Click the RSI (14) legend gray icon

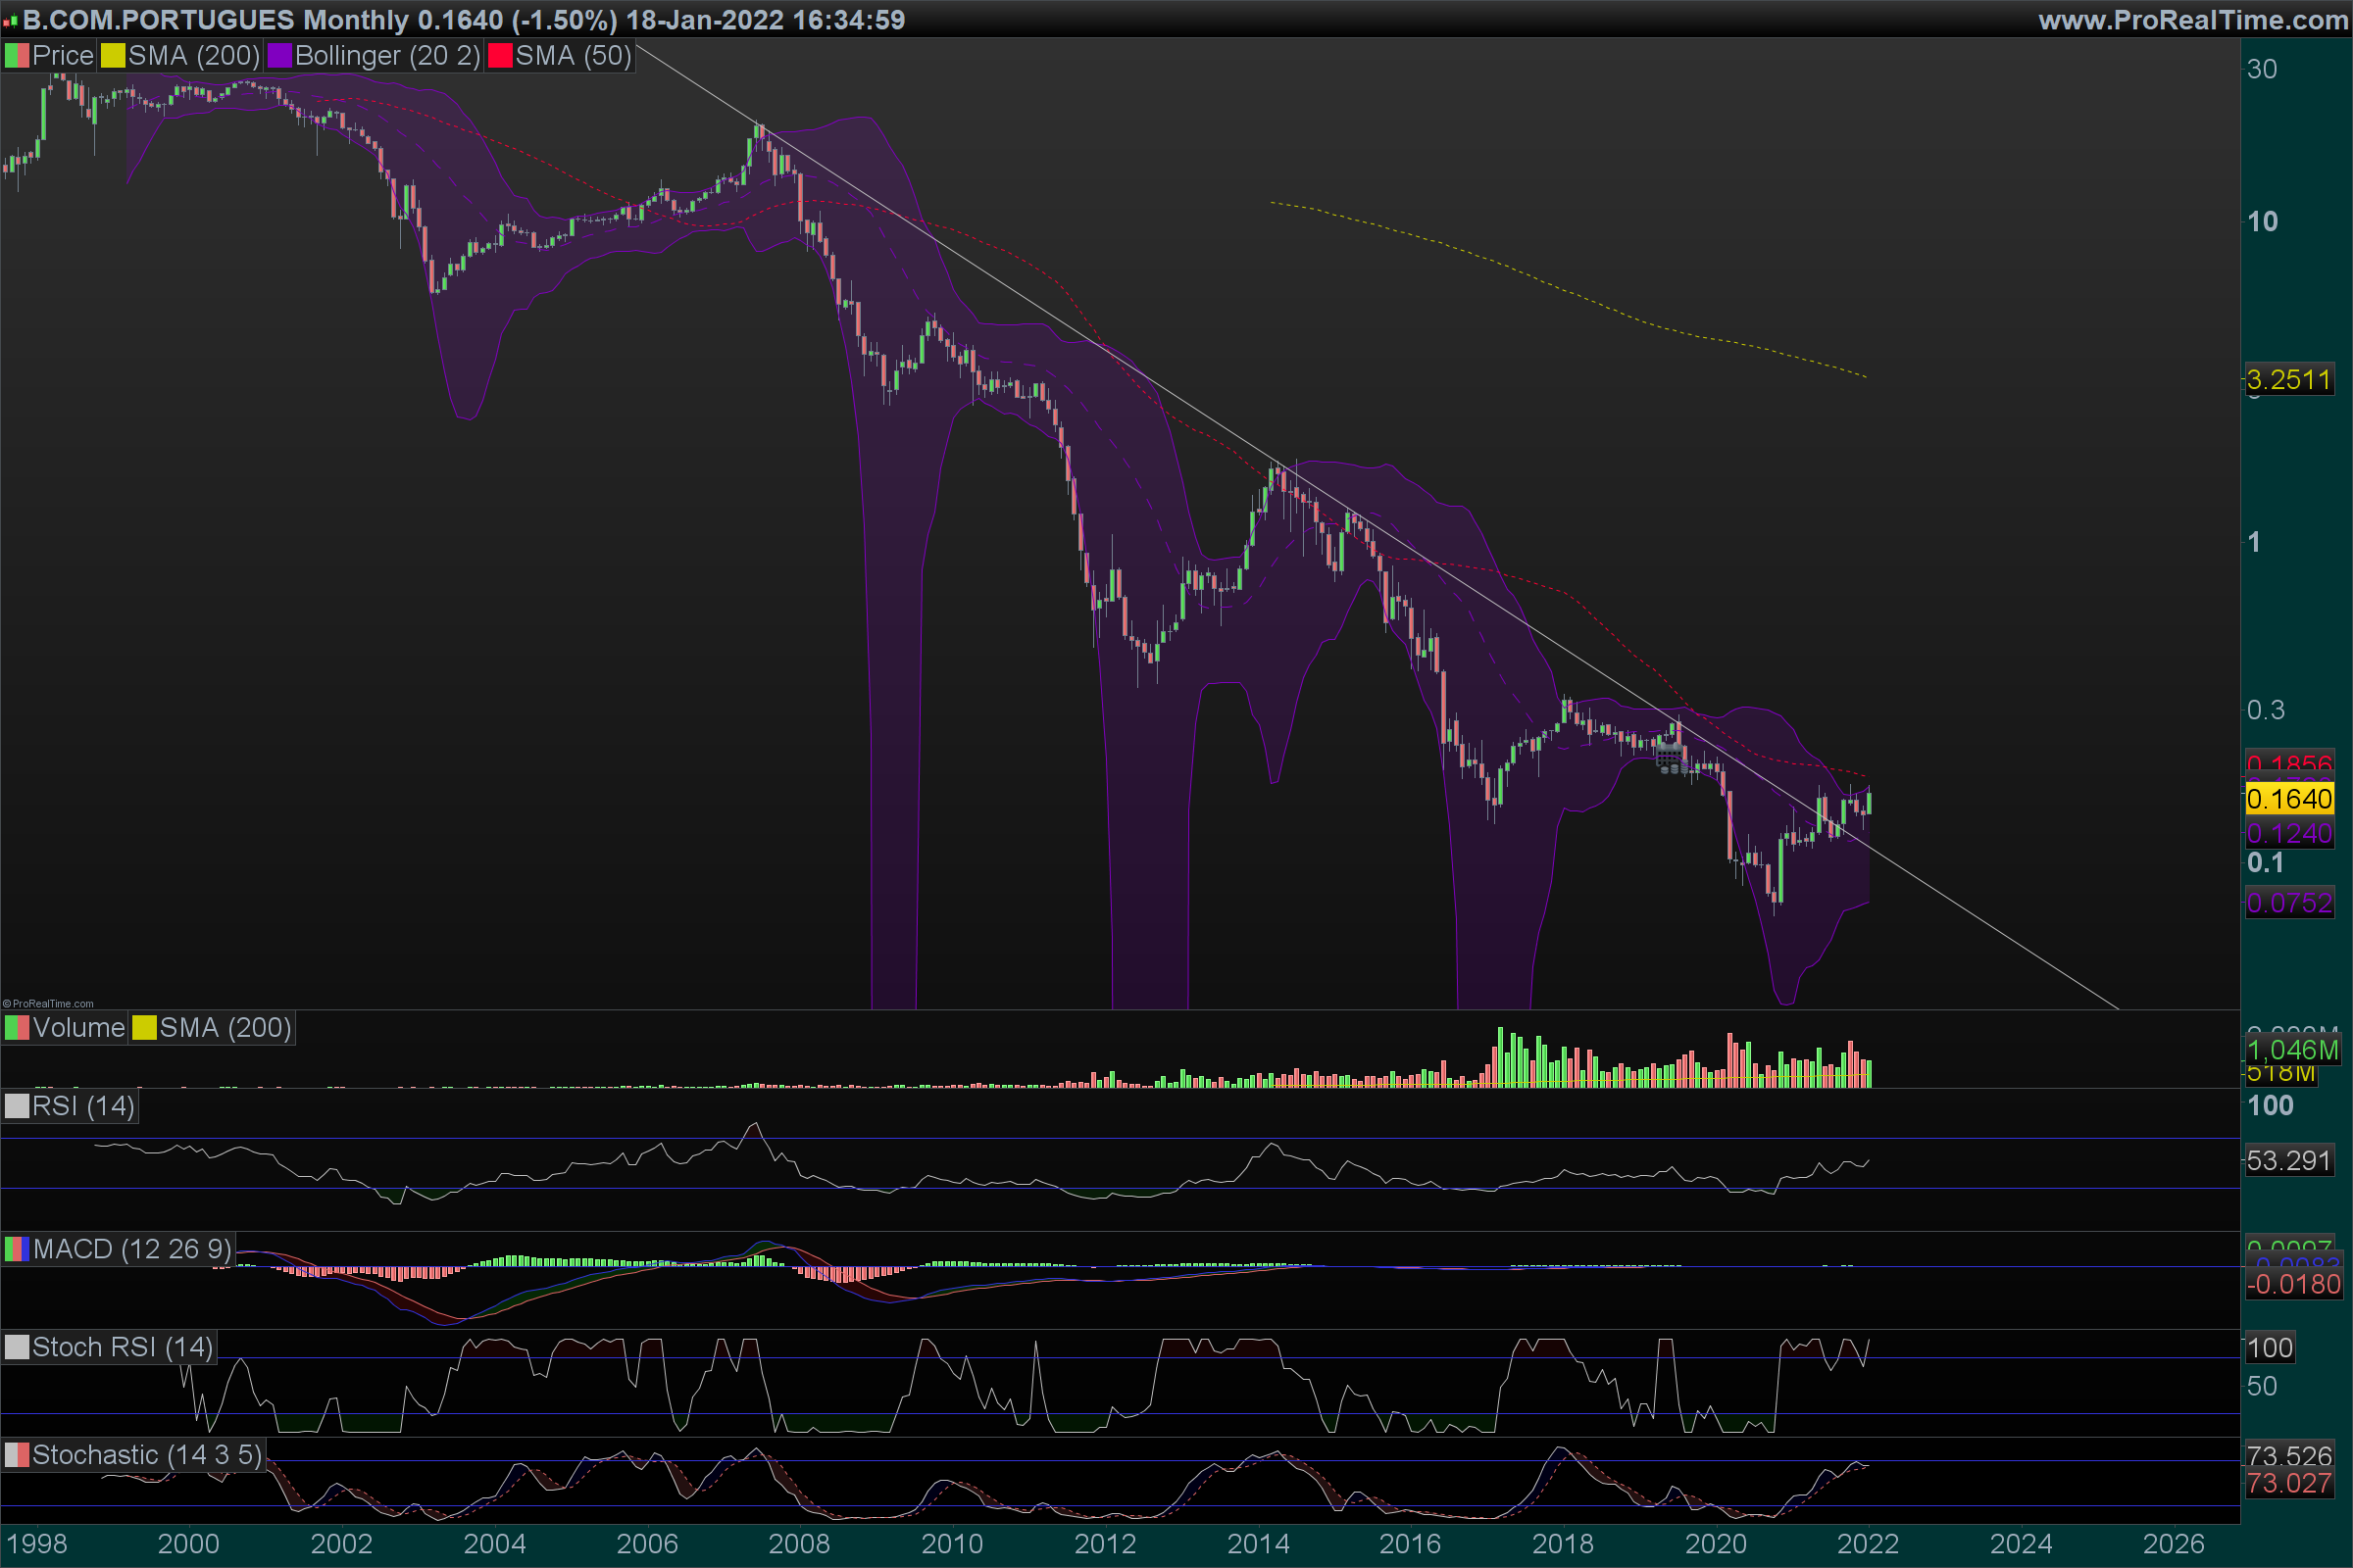point(17,1106)
